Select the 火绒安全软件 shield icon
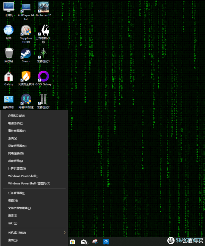The image size is (205, 246). click(26, 76)
